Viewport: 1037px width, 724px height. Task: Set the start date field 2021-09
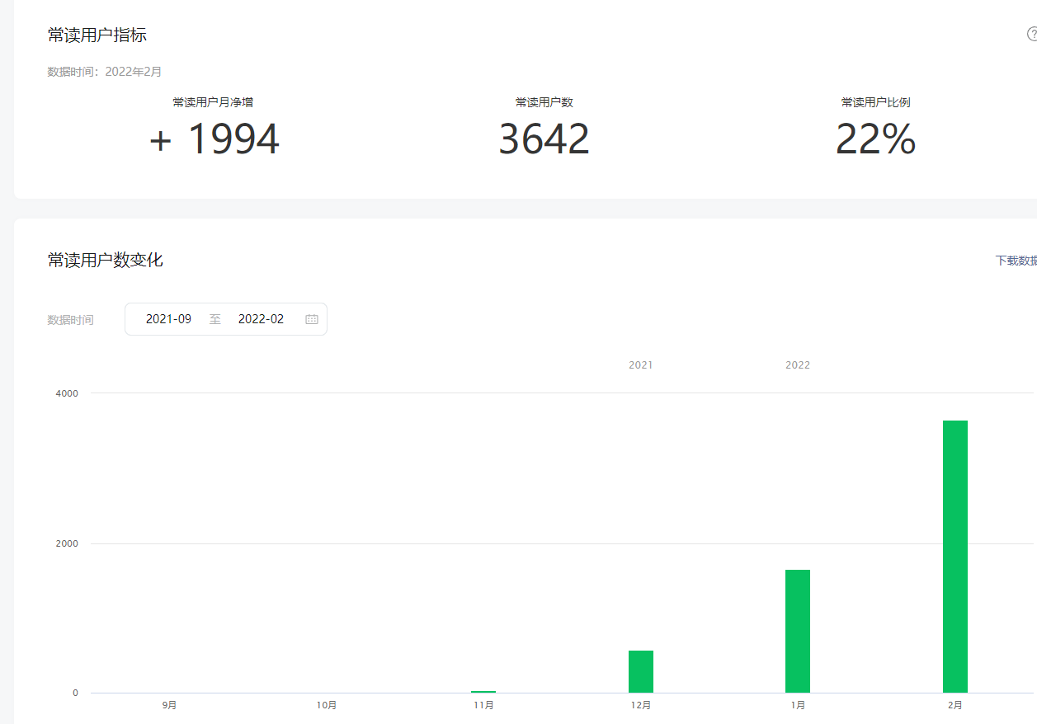click(x=169, y=319)
